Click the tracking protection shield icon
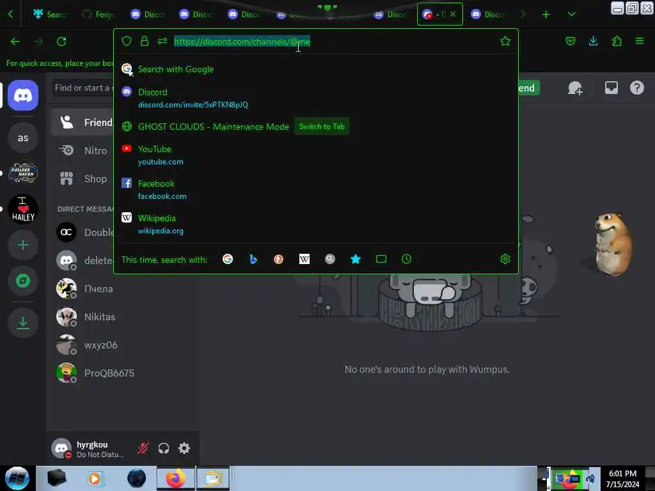 click(x=127, y=41)
